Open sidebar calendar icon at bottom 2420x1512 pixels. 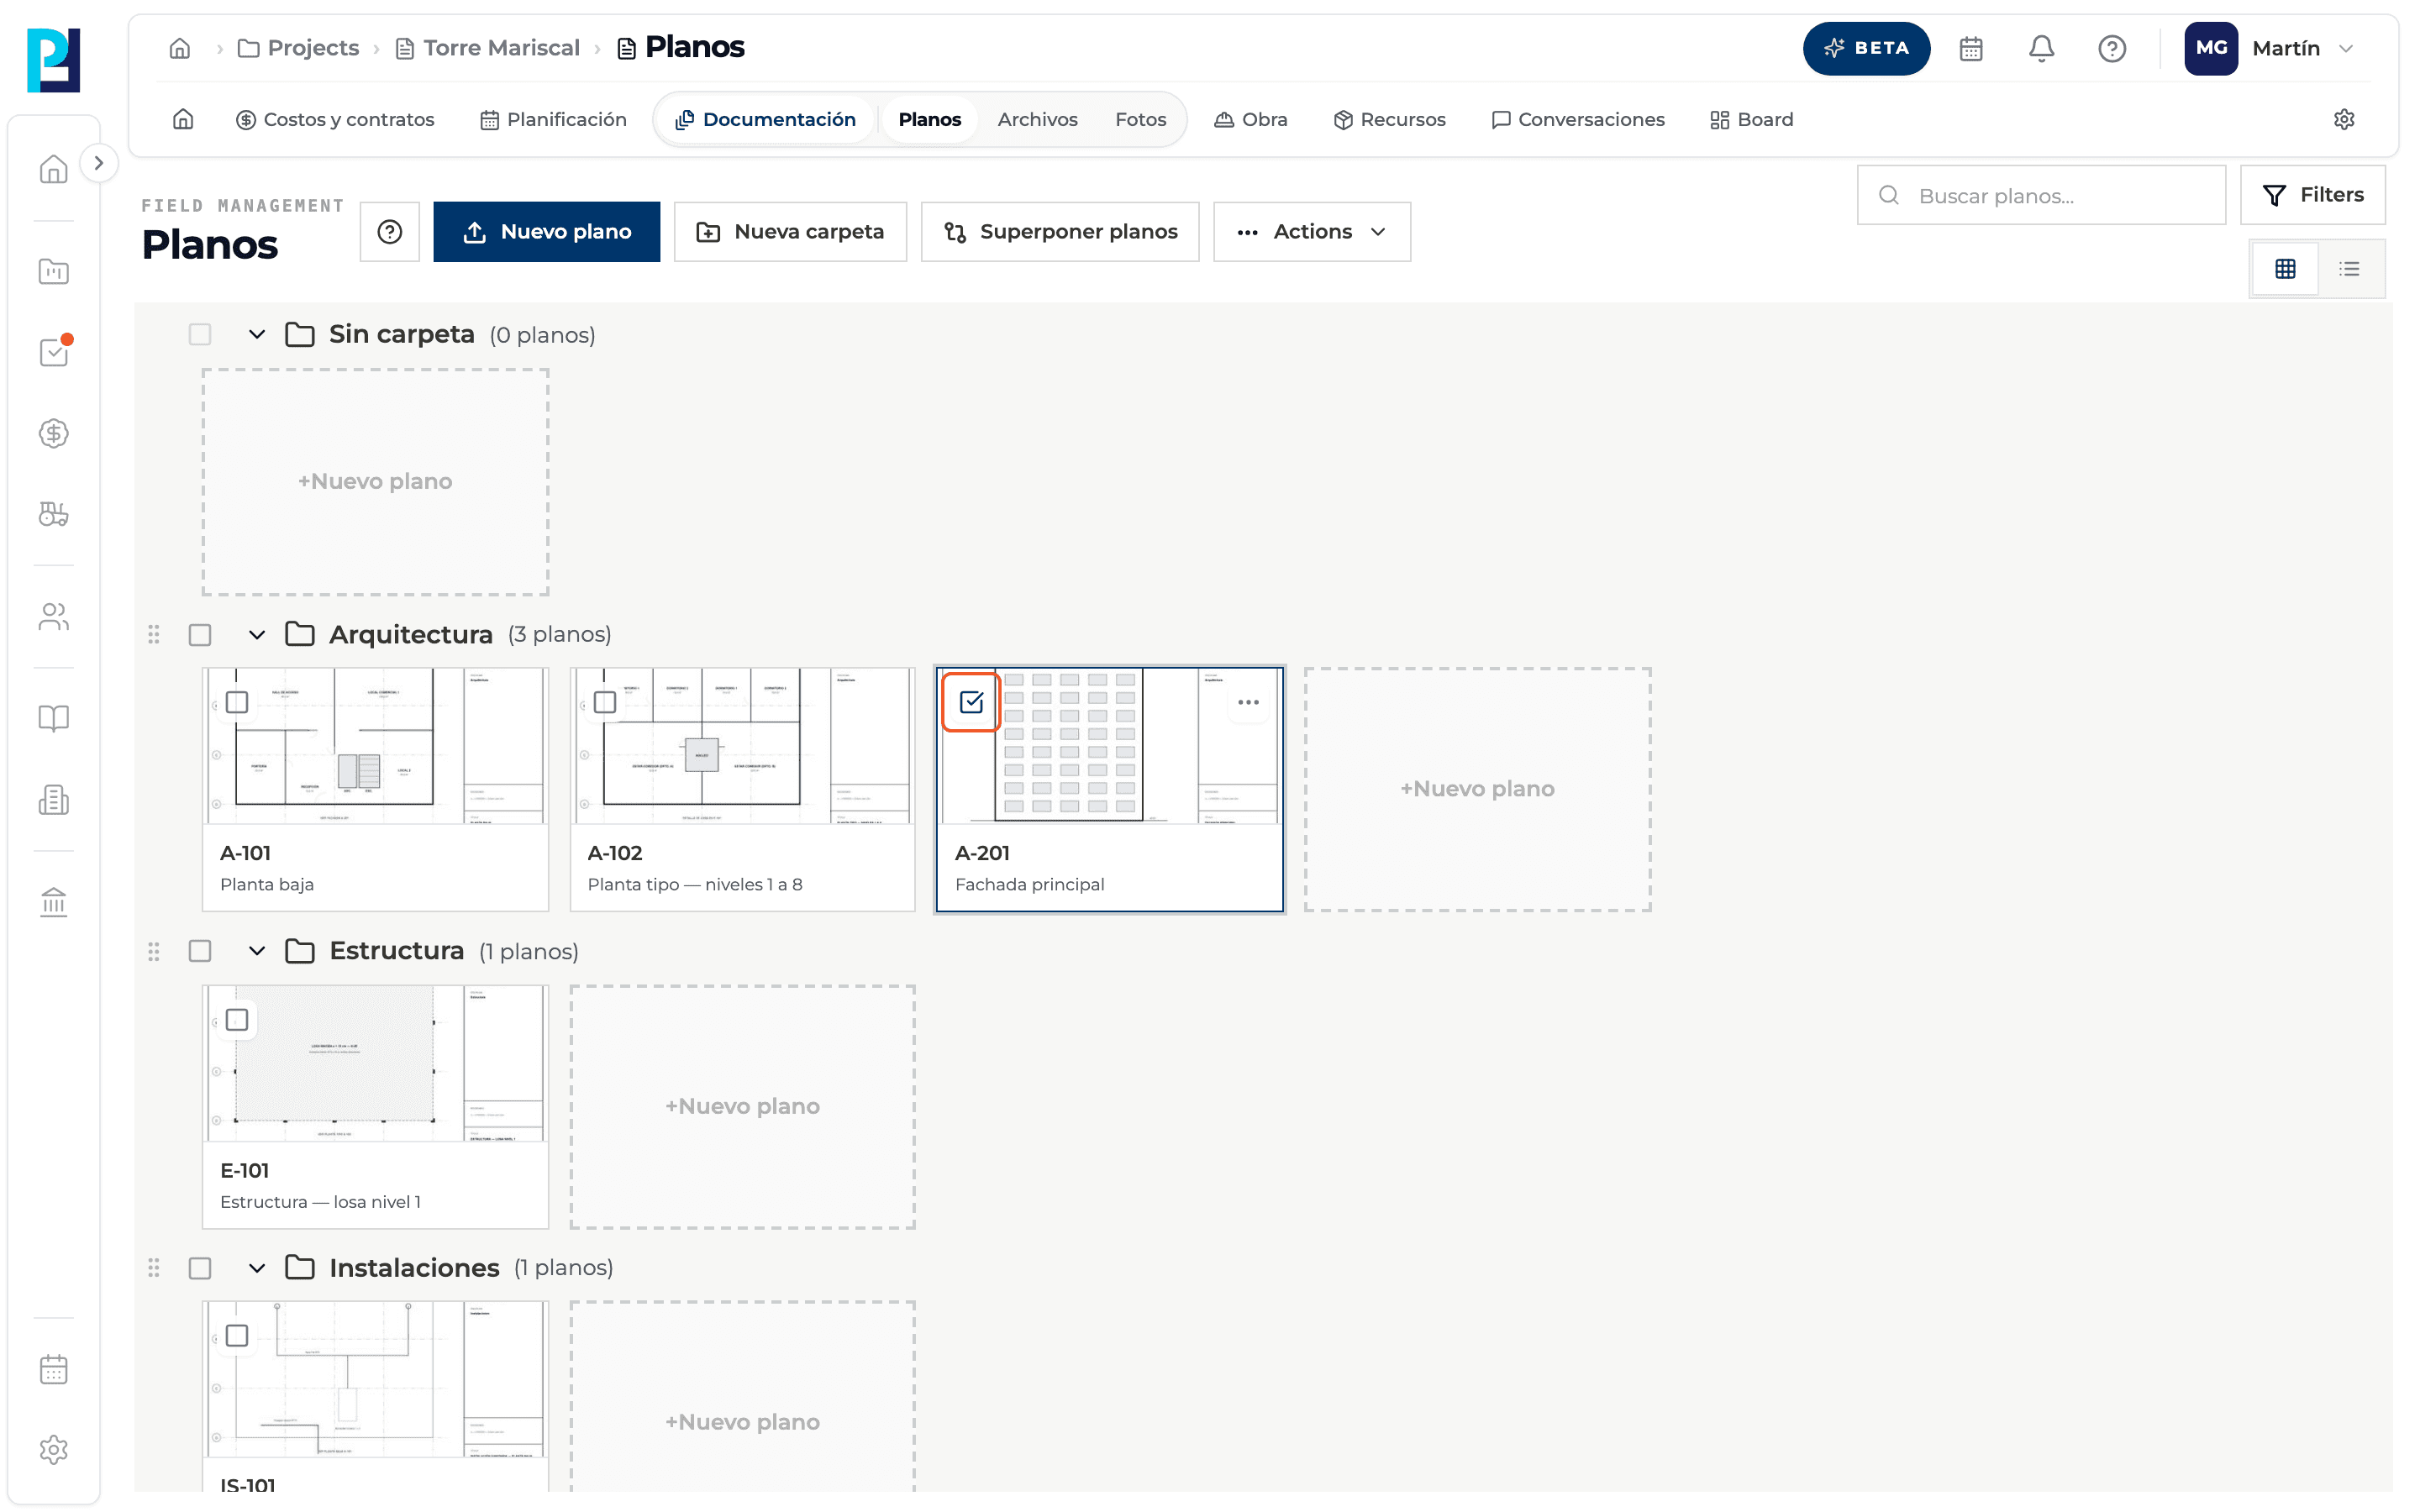pos(54,1369)
